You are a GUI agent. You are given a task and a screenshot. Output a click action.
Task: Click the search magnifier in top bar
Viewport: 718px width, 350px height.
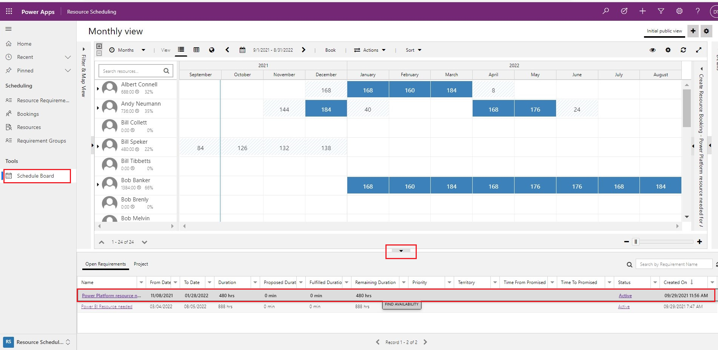(606, 11)
